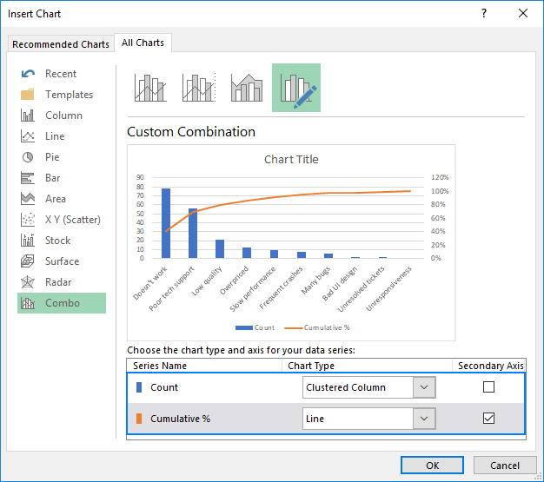Image resolution: width=544 pixels, height=482 pixels.
Task: Choose the Pie category label
Action: click(52, 157)
